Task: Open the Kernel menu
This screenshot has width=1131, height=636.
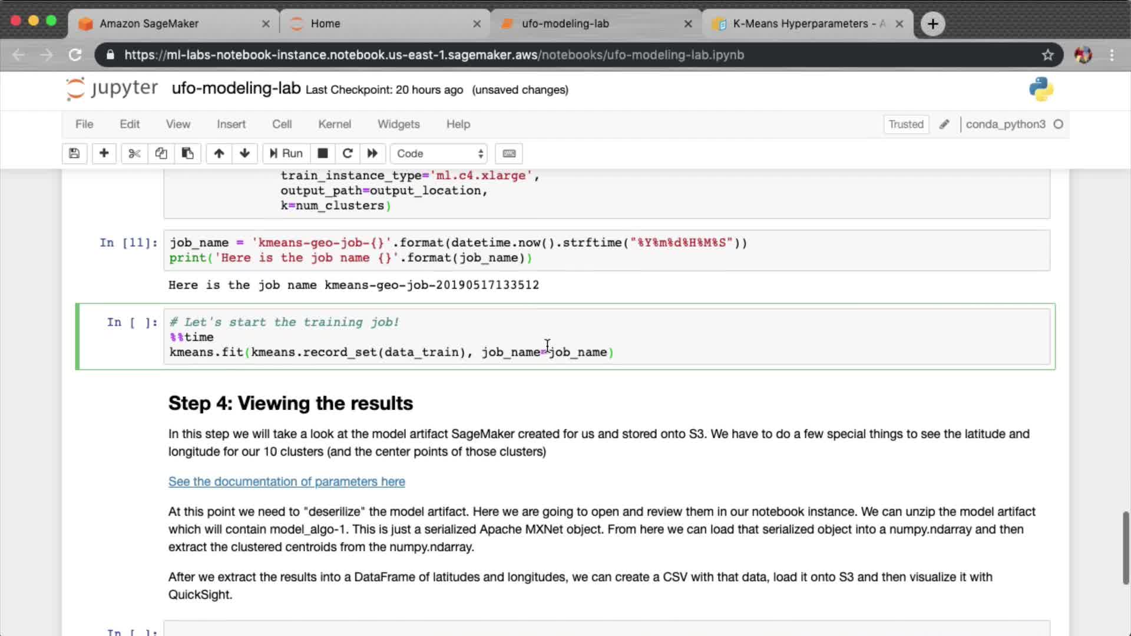Action: tap(334, 124)
